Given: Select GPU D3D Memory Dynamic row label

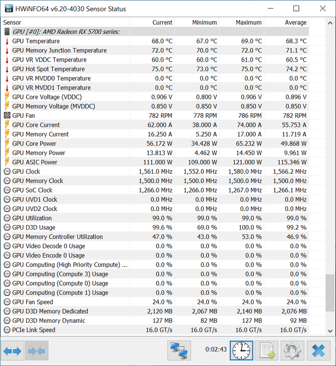Looking at the screenshot, I should (x=49, y=320).
